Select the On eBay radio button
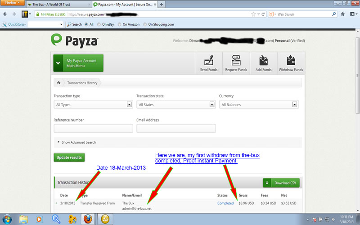The height and width of the screenshot is (225, 360). point(99,24)
